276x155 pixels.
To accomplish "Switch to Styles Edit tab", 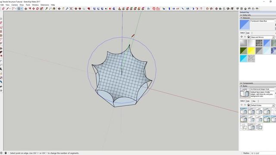I will click(248, 101).
